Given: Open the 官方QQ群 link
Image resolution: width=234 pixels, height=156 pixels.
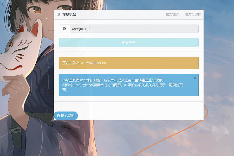Looking at the screenshot, I should coord(193,14).
